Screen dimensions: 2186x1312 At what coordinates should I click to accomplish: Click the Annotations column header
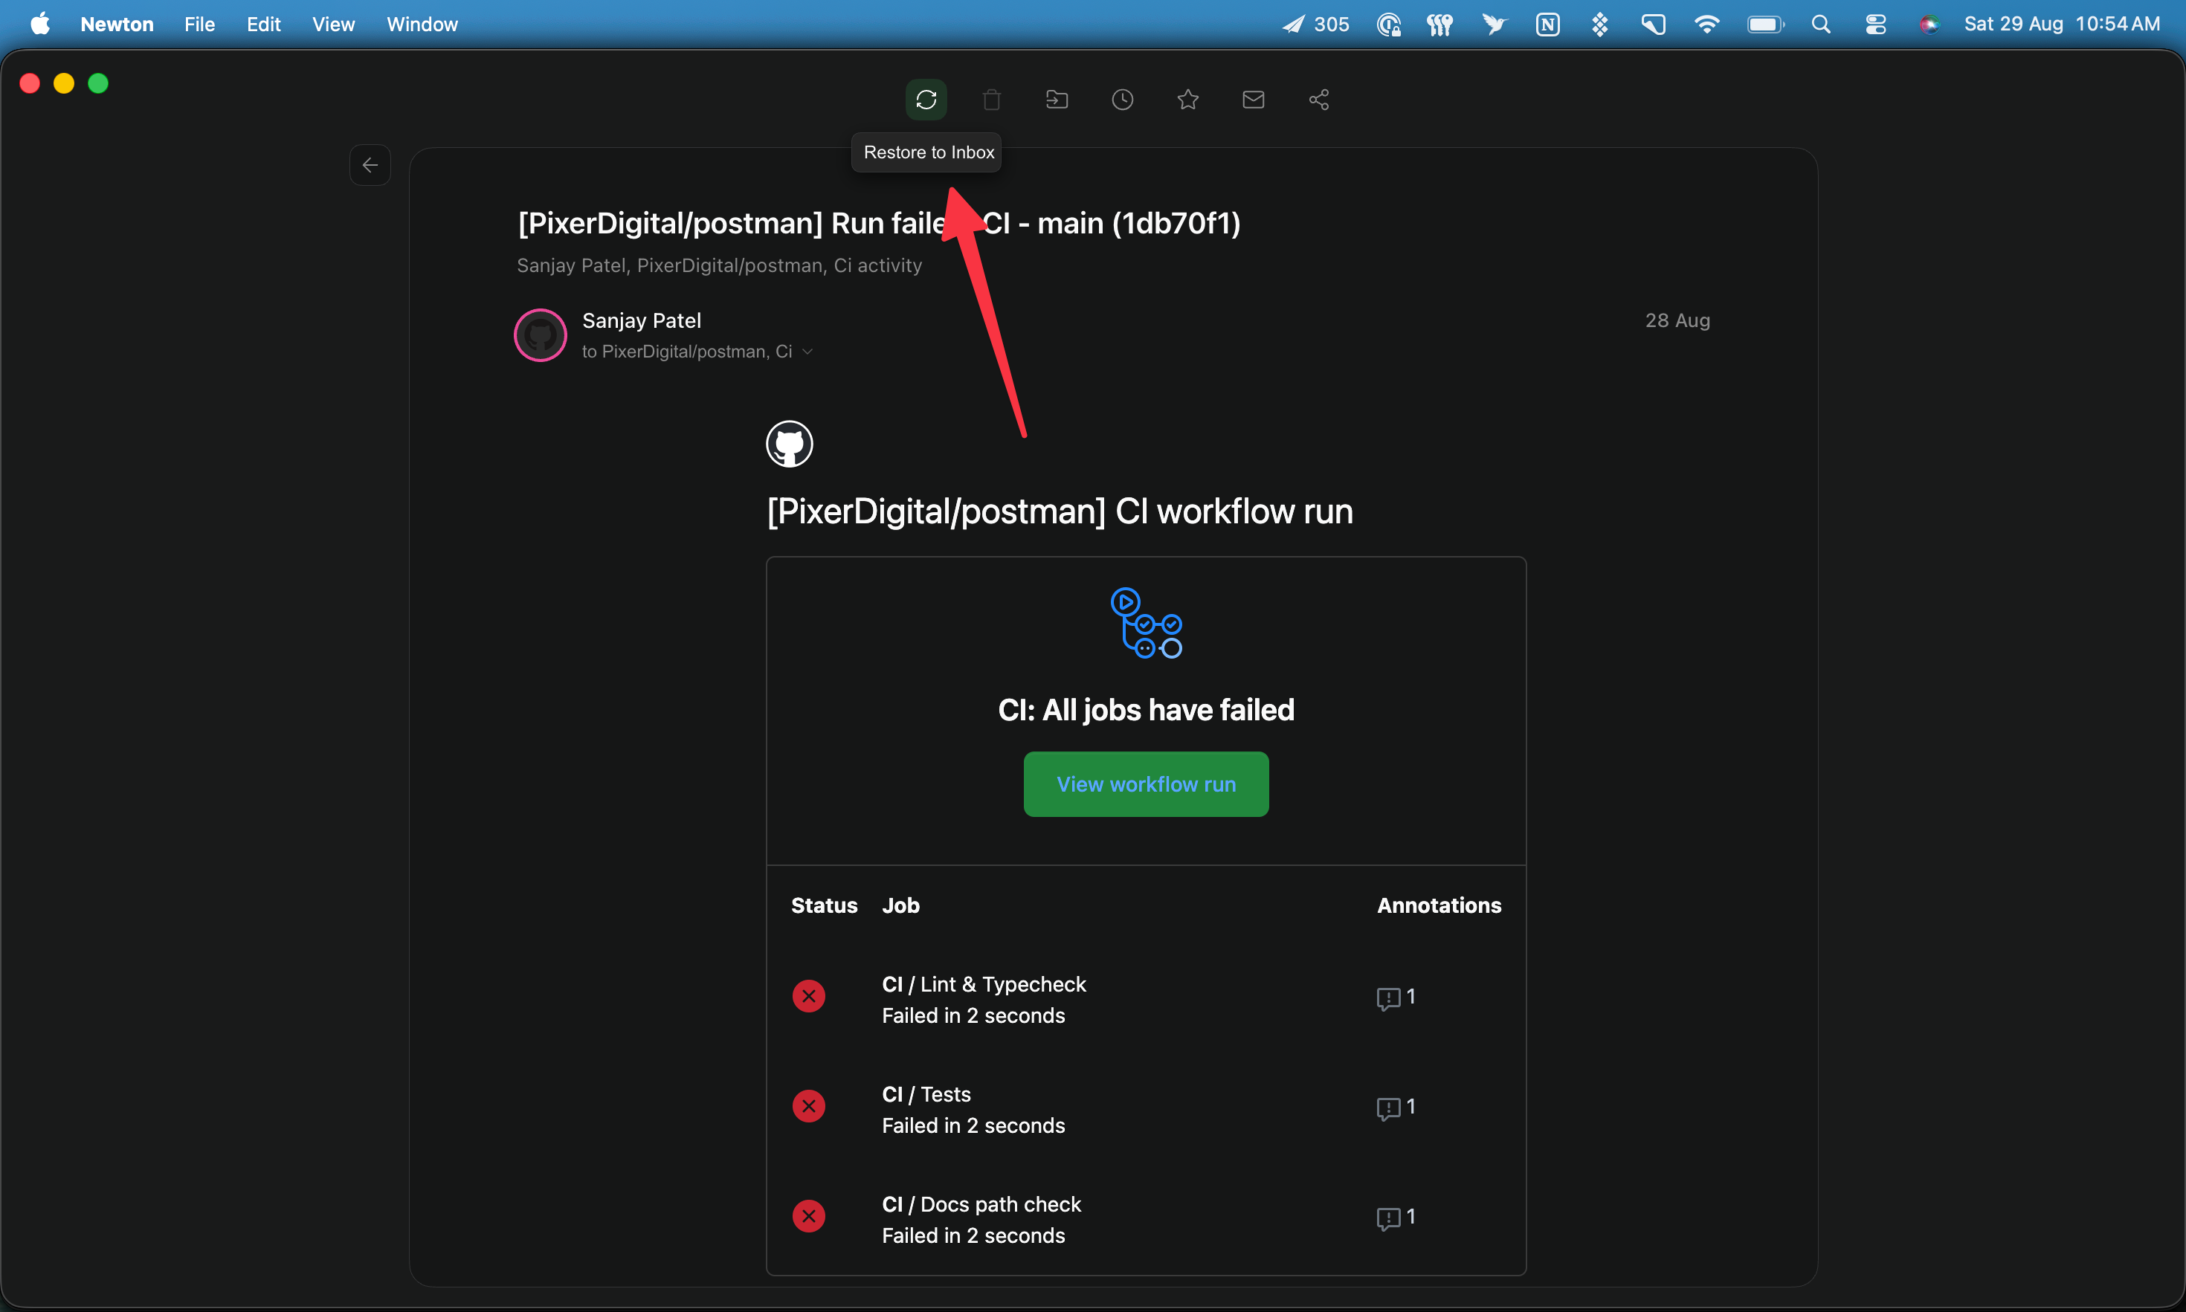tap(1439, 905)
